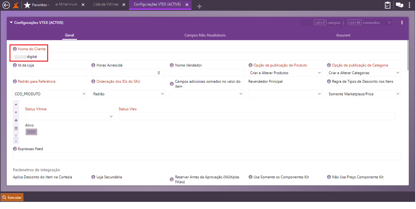The width and height of the screenshot is (416, 209).
Task: Select the Geral tab
Action: click(70, 35)
